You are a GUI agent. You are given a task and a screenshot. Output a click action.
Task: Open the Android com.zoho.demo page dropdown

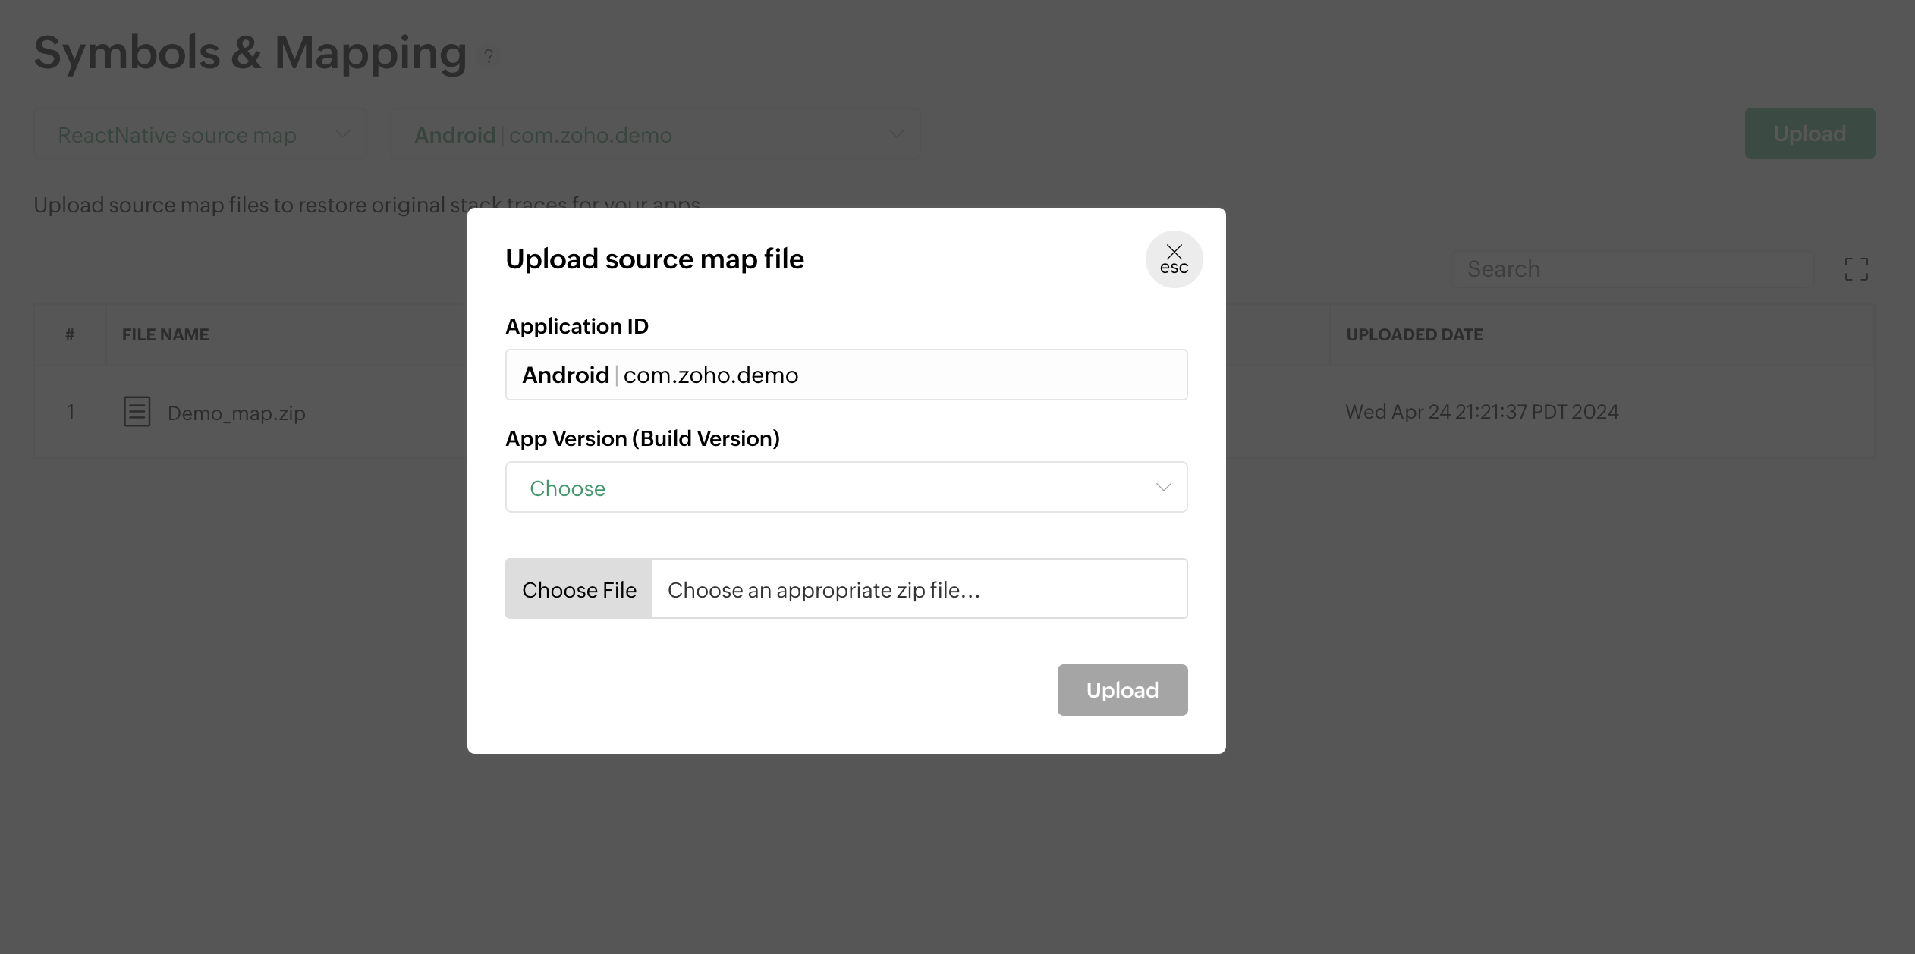pyautogui.click(x=655, y=134)
